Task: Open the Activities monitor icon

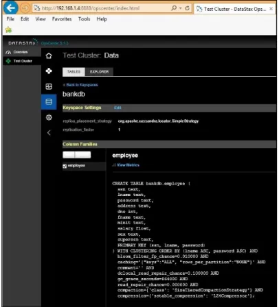Action: click(49, 86)
